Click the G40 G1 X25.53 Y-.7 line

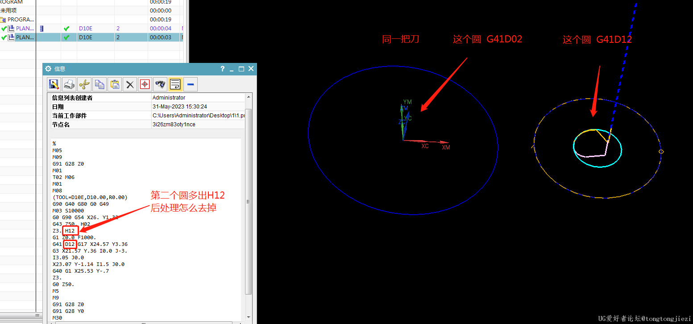(x=80, y=271)
